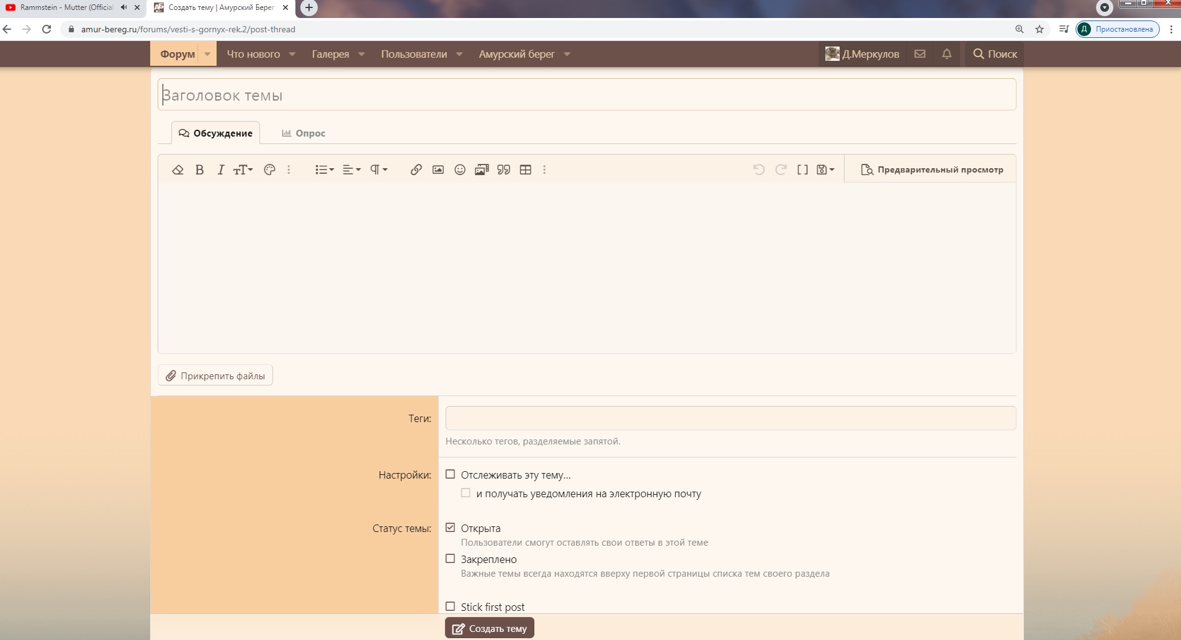Switch to the 'Опрос' tab
Image resolution: width=1181 pixels, height=640 pixels.
tap(303, 133)
